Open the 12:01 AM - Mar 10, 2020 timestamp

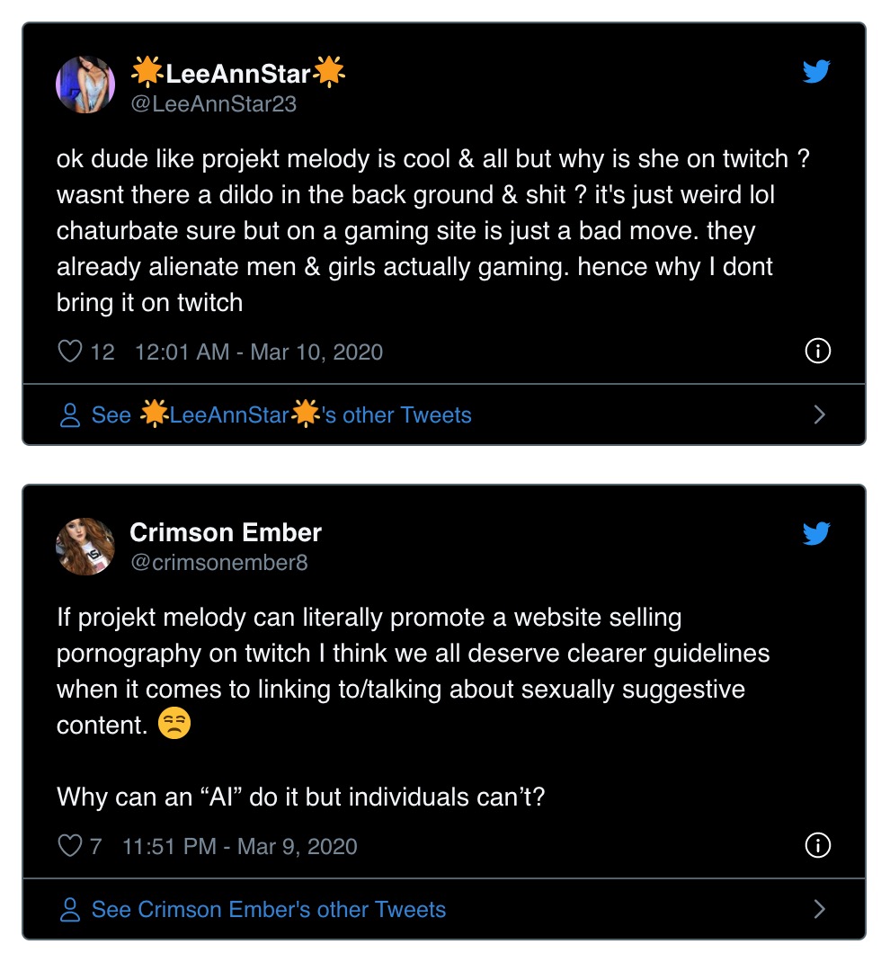tap(259, 352)
